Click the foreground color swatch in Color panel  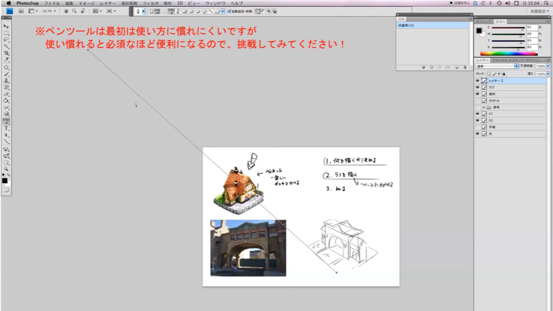pyautogui.click(x=479, y=31)
